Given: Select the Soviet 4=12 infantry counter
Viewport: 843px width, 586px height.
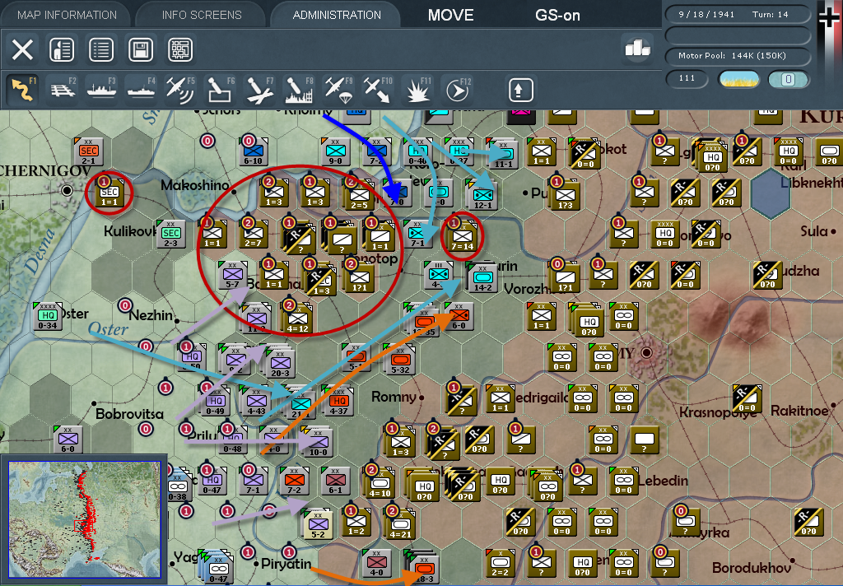Looking at the screenshot, I should pyautogui.click(x=298, y=319).
